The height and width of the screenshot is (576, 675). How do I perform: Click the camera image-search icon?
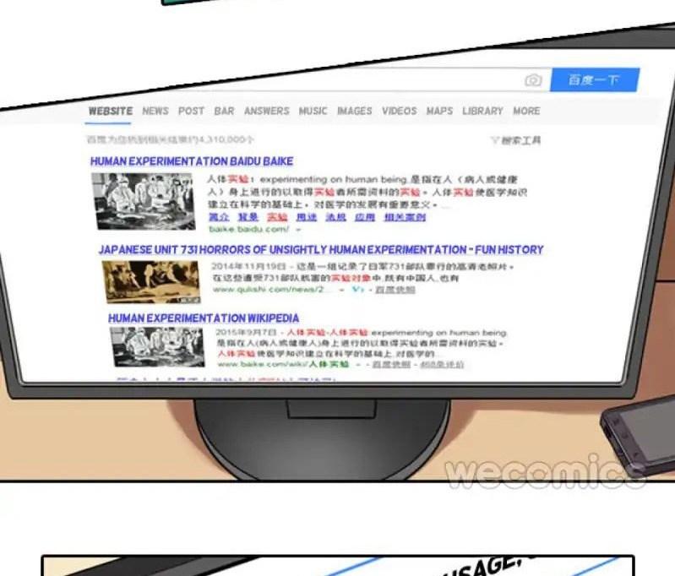pos(533,80)
